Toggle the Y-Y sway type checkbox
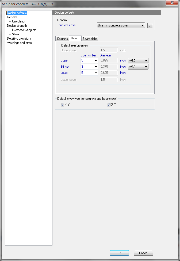The width and height of the screenshot is (180, 261). pos(62,105)
